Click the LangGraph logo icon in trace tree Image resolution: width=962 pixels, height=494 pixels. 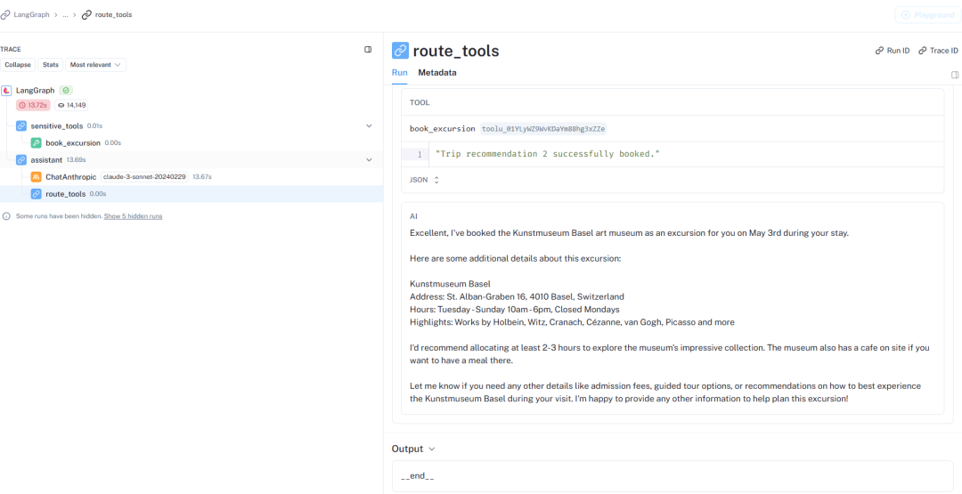click(x=7, y=91)
